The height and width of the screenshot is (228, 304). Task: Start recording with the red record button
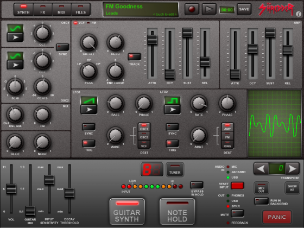pos(192,9)
